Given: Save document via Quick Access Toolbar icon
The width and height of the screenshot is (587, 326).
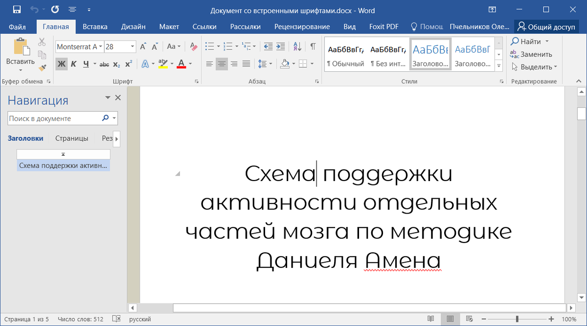Looking at the screenshot, I should pyautogui.click(x=16, y=9).
